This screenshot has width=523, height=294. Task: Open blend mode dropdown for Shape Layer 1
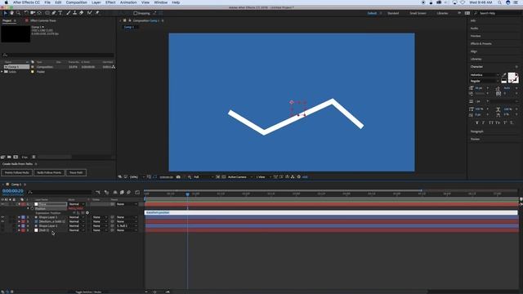point(77,217)
